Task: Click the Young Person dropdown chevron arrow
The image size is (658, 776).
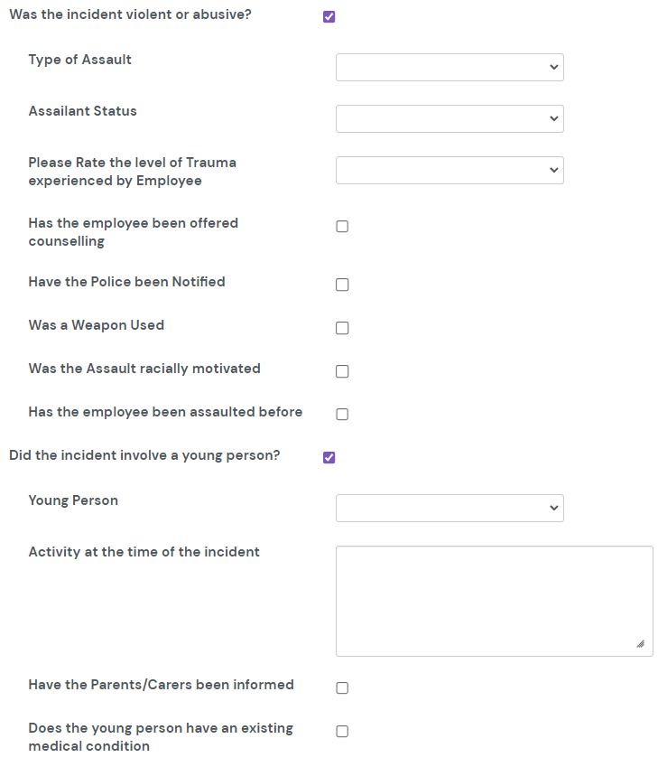Action: [553, 508]
